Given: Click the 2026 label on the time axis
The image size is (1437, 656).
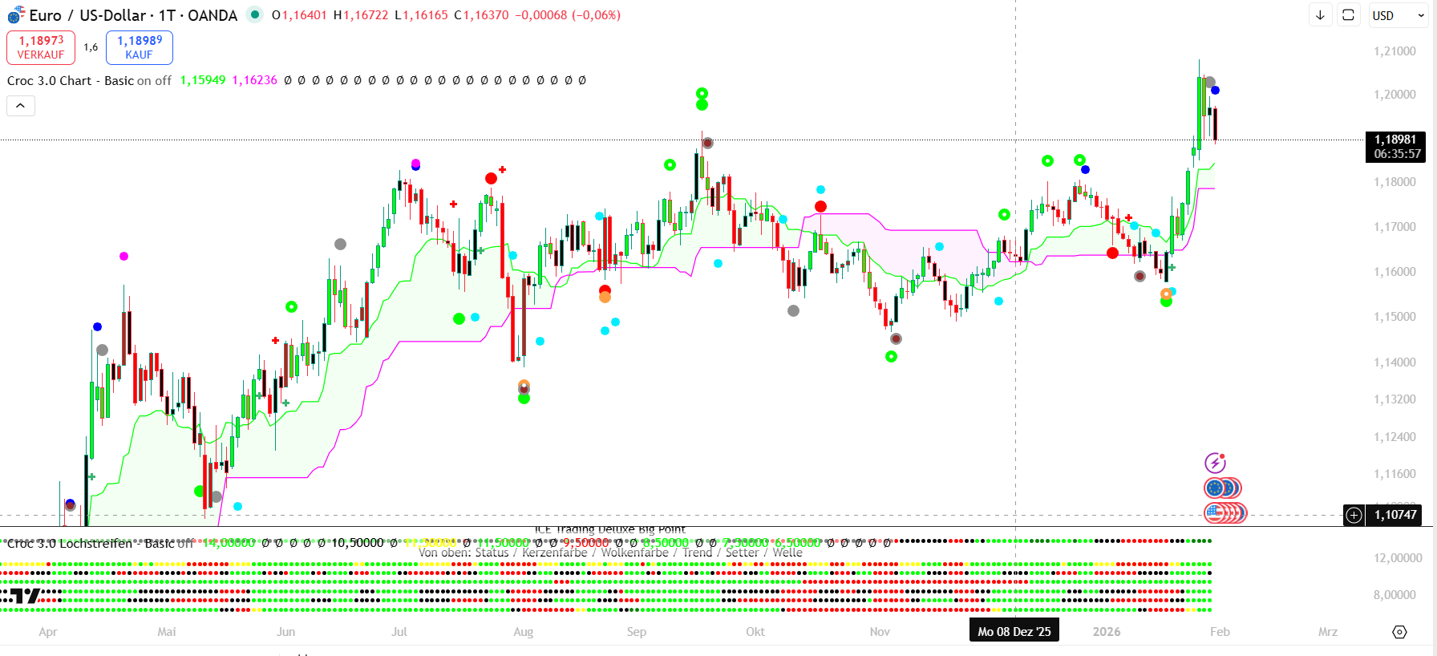Looking at the screenshot, I should (1107, 632).
